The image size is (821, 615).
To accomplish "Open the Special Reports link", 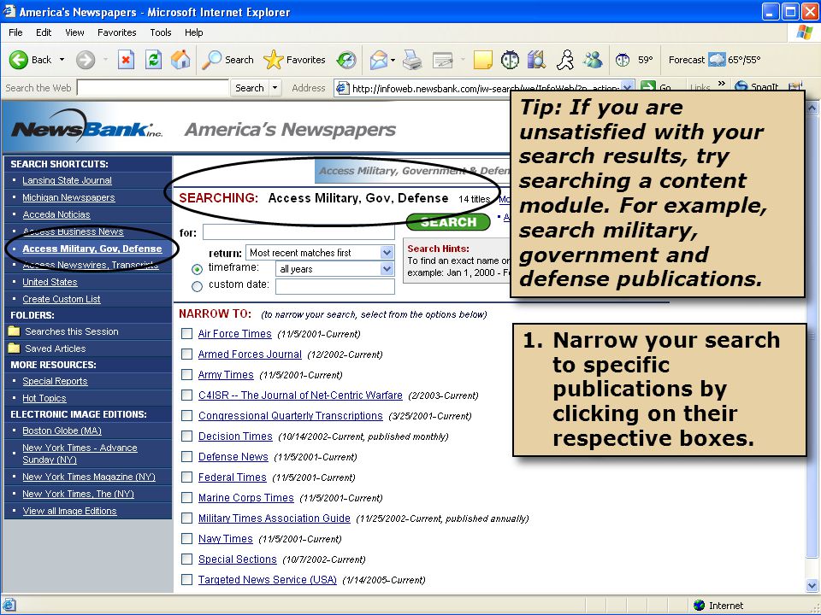I will tap(55, 381).
